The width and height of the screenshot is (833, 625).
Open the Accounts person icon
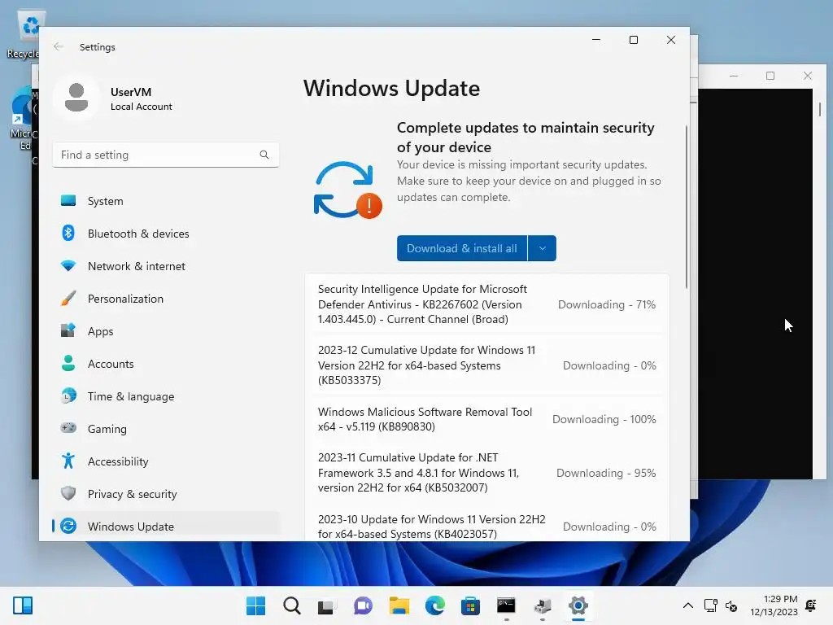68,364
